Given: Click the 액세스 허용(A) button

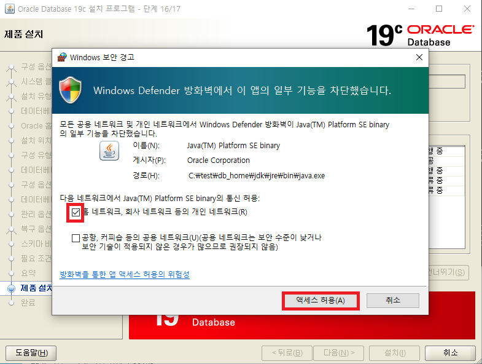Looking at the screenshot, I should [321, 301].
